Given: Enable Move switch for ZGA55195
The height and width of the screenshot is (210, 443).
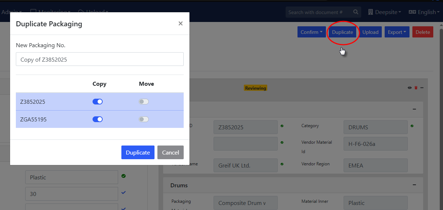Looking at the screenshot, I should coord(144,119).
